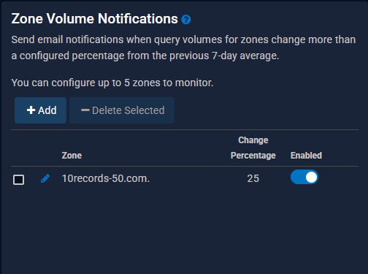Click the plus icon on the Add button
The height and width of the screenshot is (274, 368).
tap(31, 110)
